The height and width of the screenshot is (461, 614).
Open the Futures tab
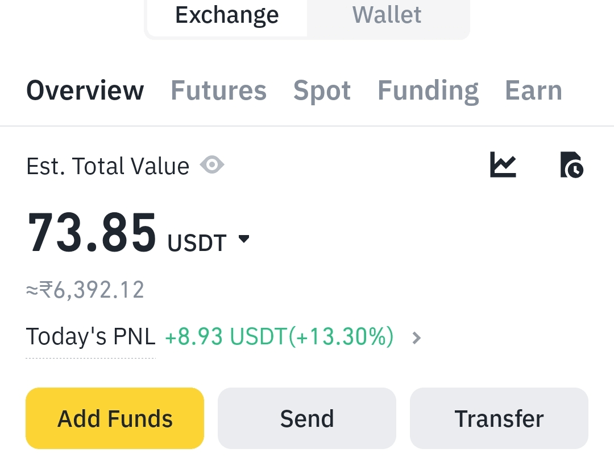click(x=218, y=90)
